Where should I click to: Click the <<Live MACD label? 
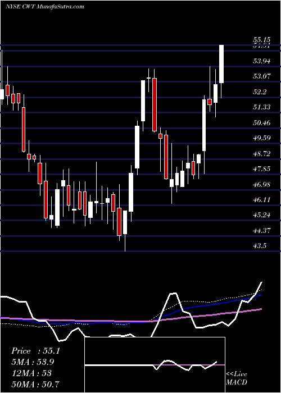pyautogui.click(x=237, y=378)
